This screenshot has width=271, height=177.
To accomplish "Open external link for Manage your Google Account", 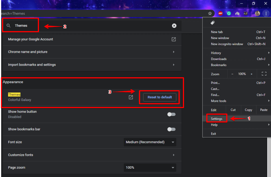I will click(174, 39).
